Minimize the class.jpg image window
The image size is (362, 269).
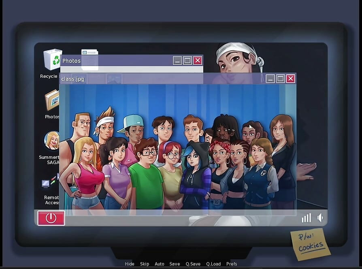(270, 79)
